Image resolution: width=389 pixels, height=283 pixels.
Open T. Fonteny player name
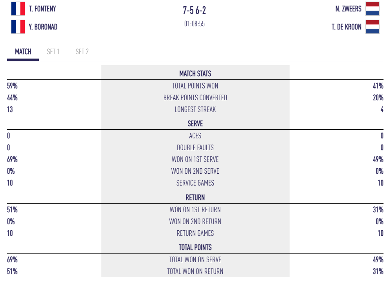click(42, 9)
